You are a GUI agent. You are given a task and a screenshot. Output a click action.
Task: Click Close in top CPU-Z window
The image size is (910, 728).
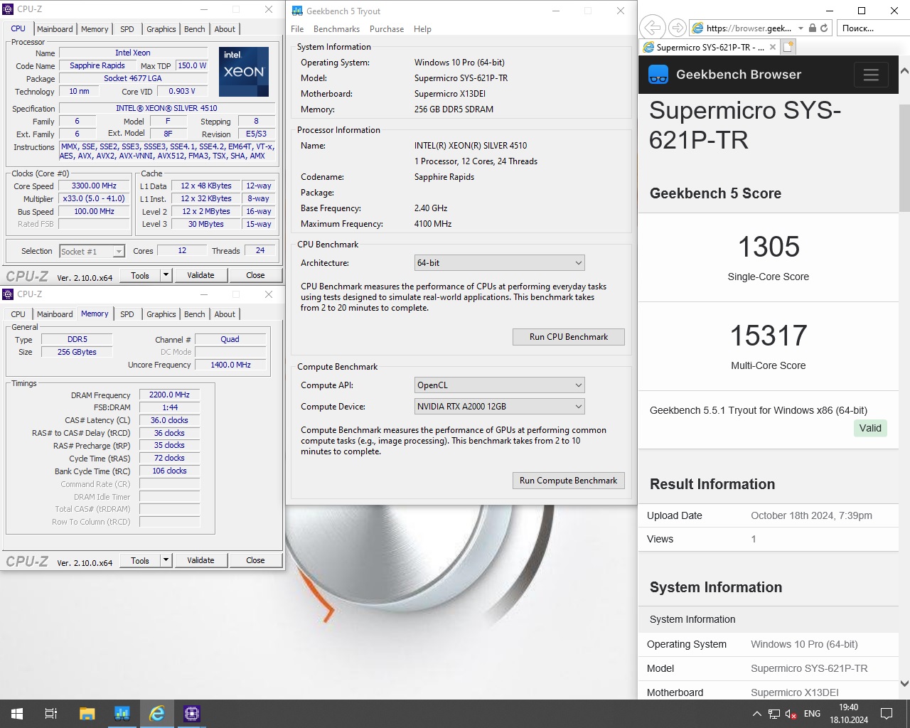(255, 275)
